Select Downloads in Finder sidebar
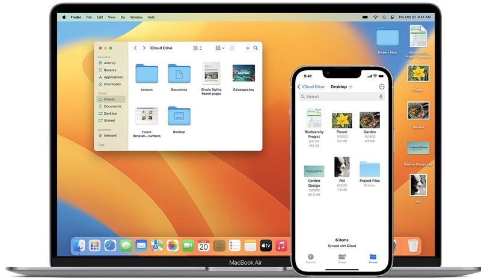 (109, 84)
